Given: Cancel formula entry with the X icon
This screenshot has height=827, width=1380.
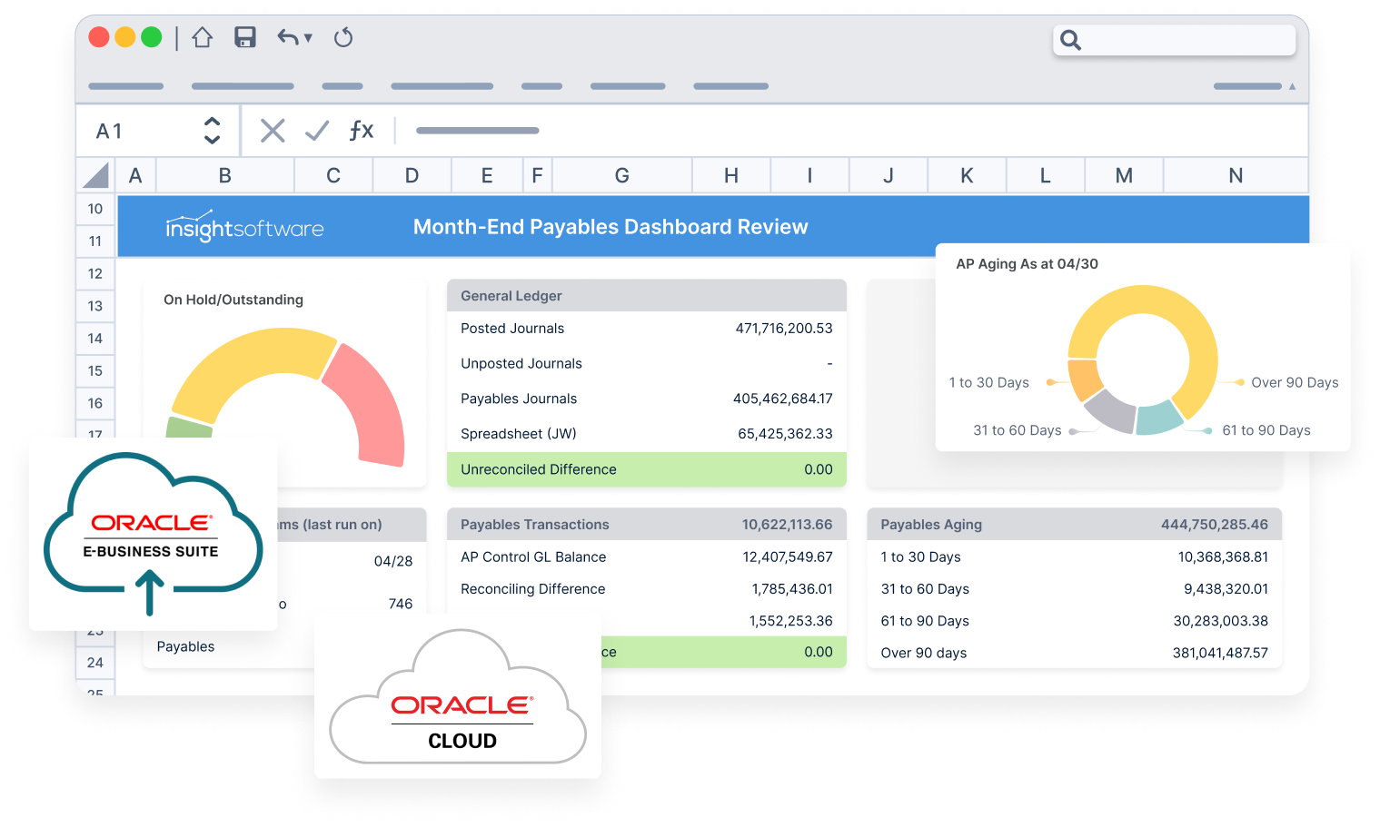Looking at the screenshot, I should 272,130.
